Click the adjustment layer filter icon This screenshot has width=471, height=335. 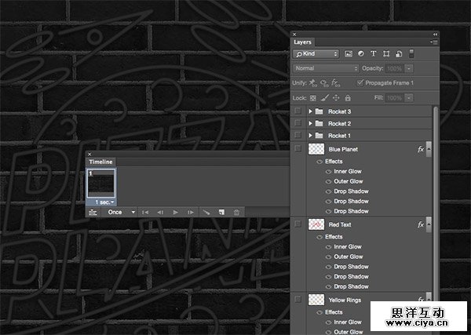361,54
